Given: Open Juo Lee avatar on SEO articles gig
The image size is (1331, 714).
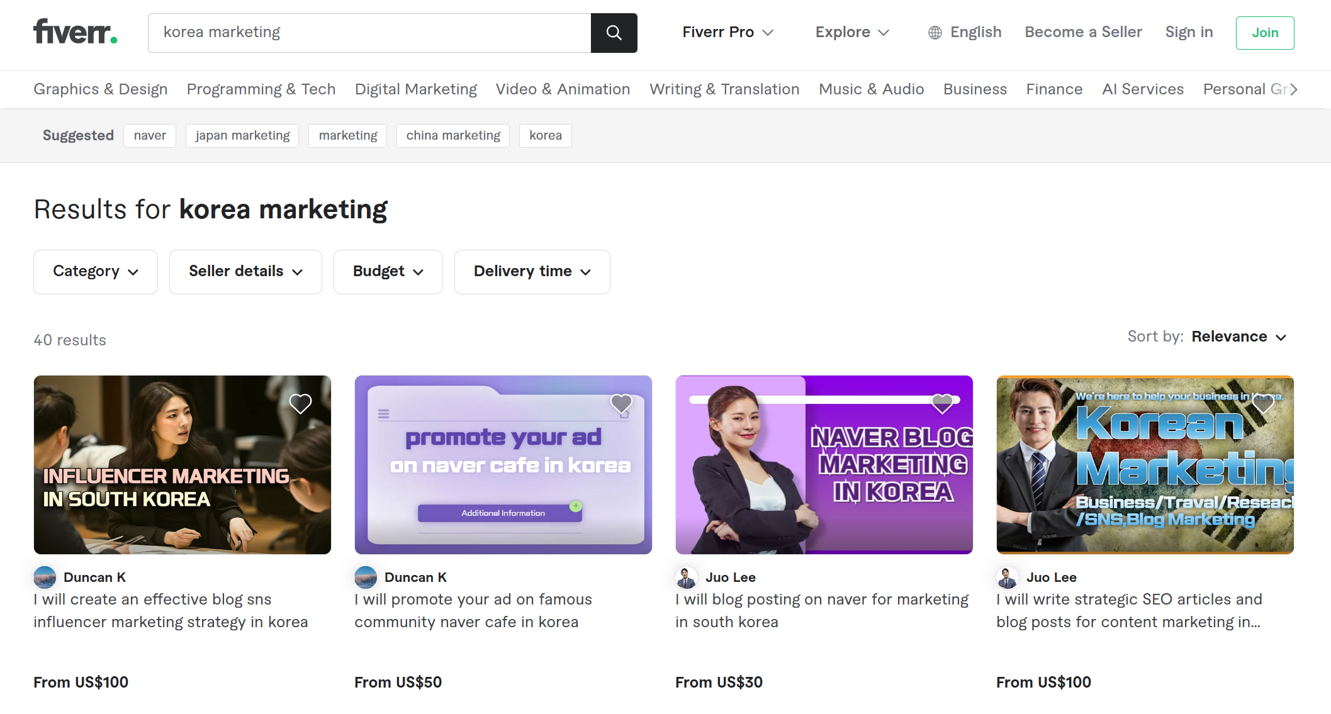Looking at the screenshot, I should [1008, 577].
